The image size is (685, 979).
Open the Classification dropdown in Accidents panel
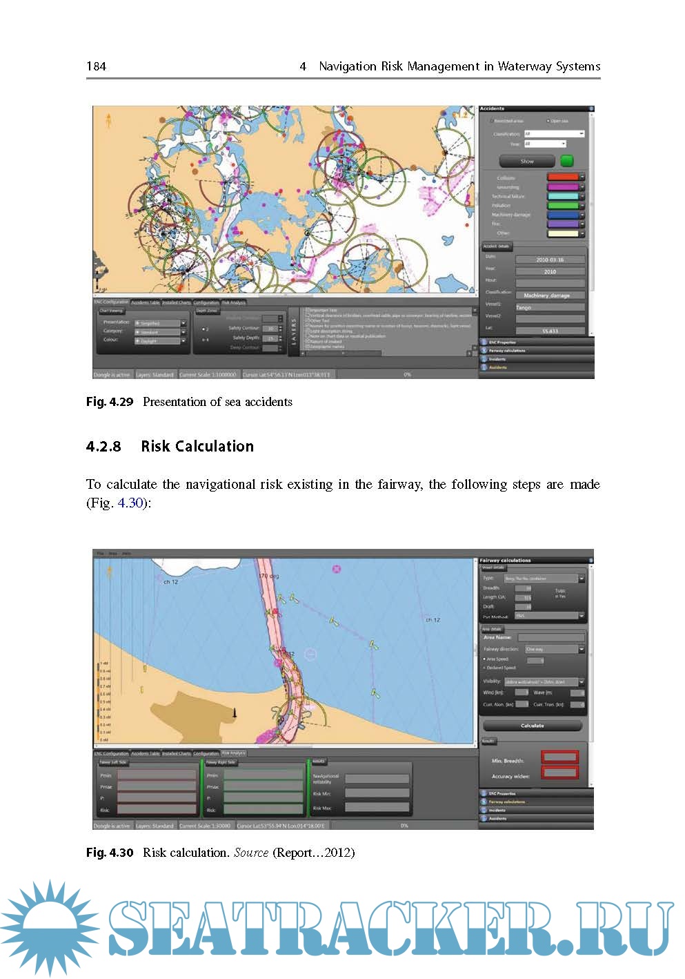(582, 134)
